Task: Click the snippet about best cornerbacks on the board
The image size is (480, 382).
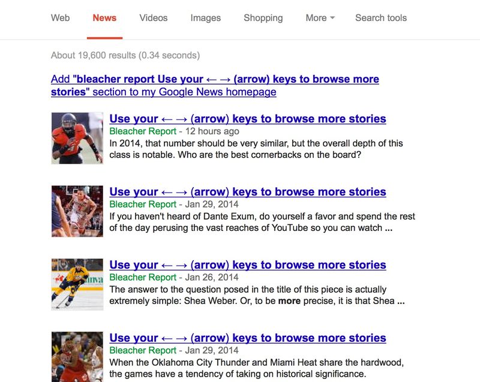Action: (x=256, y=149)
